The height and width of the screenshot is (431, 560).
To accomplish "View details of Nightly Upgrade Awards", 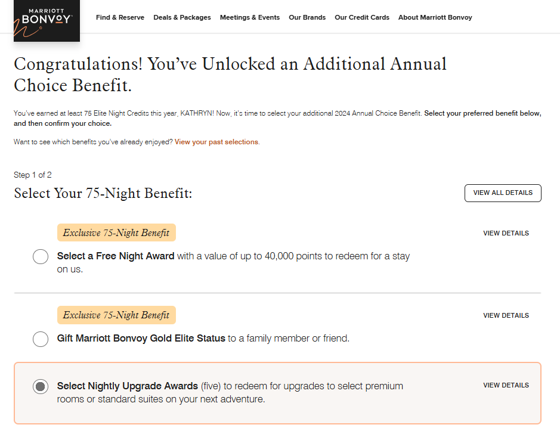I will tap(506, 385).
